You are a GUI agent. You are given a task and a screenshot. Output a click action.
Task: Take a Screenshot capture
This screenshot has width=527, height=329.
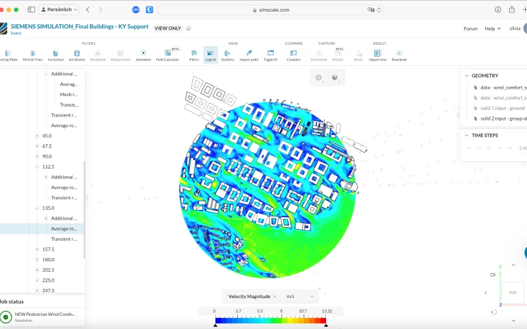(x=319, y=55)
